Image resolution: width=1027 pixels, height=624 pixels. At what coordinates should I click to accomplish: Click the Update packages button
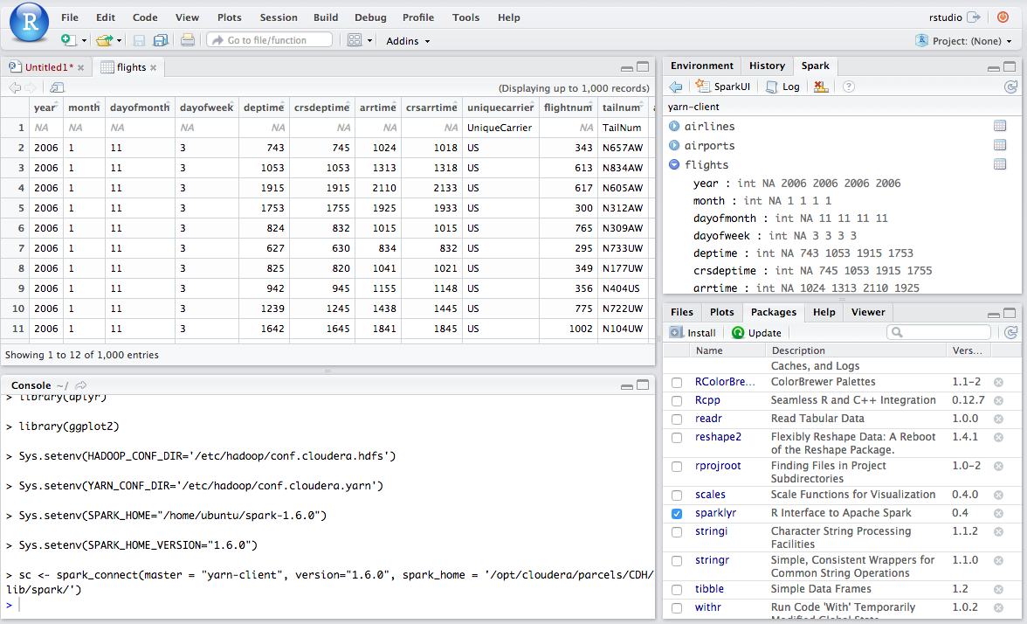coord(756,333)
